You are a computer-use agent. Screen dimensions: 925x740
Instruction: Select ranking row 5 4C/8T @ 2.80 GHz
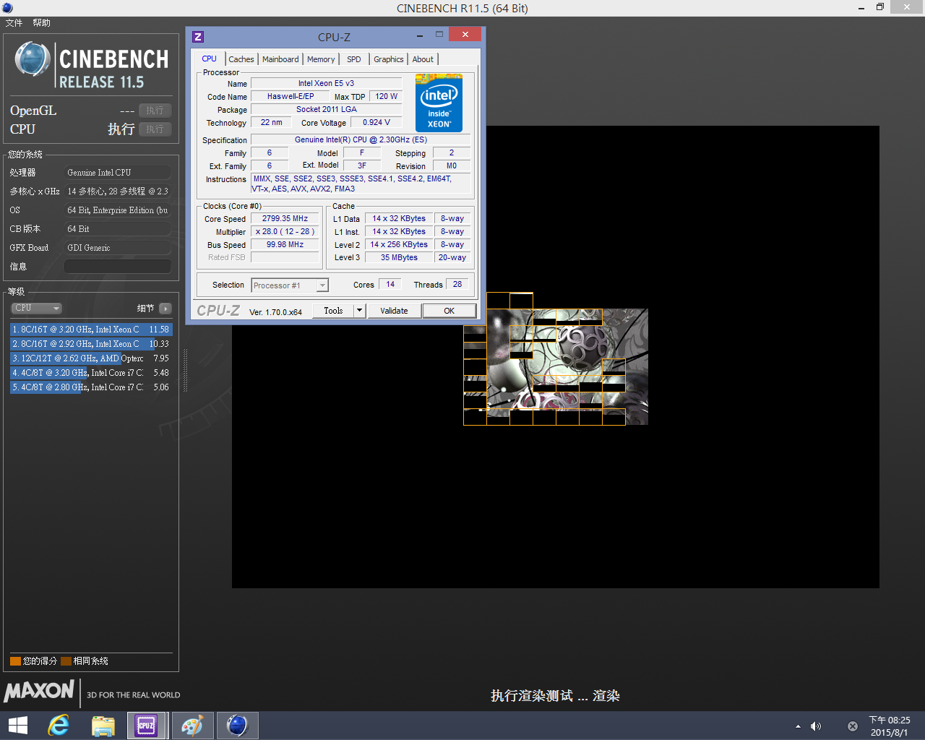(x=91, y=387)
